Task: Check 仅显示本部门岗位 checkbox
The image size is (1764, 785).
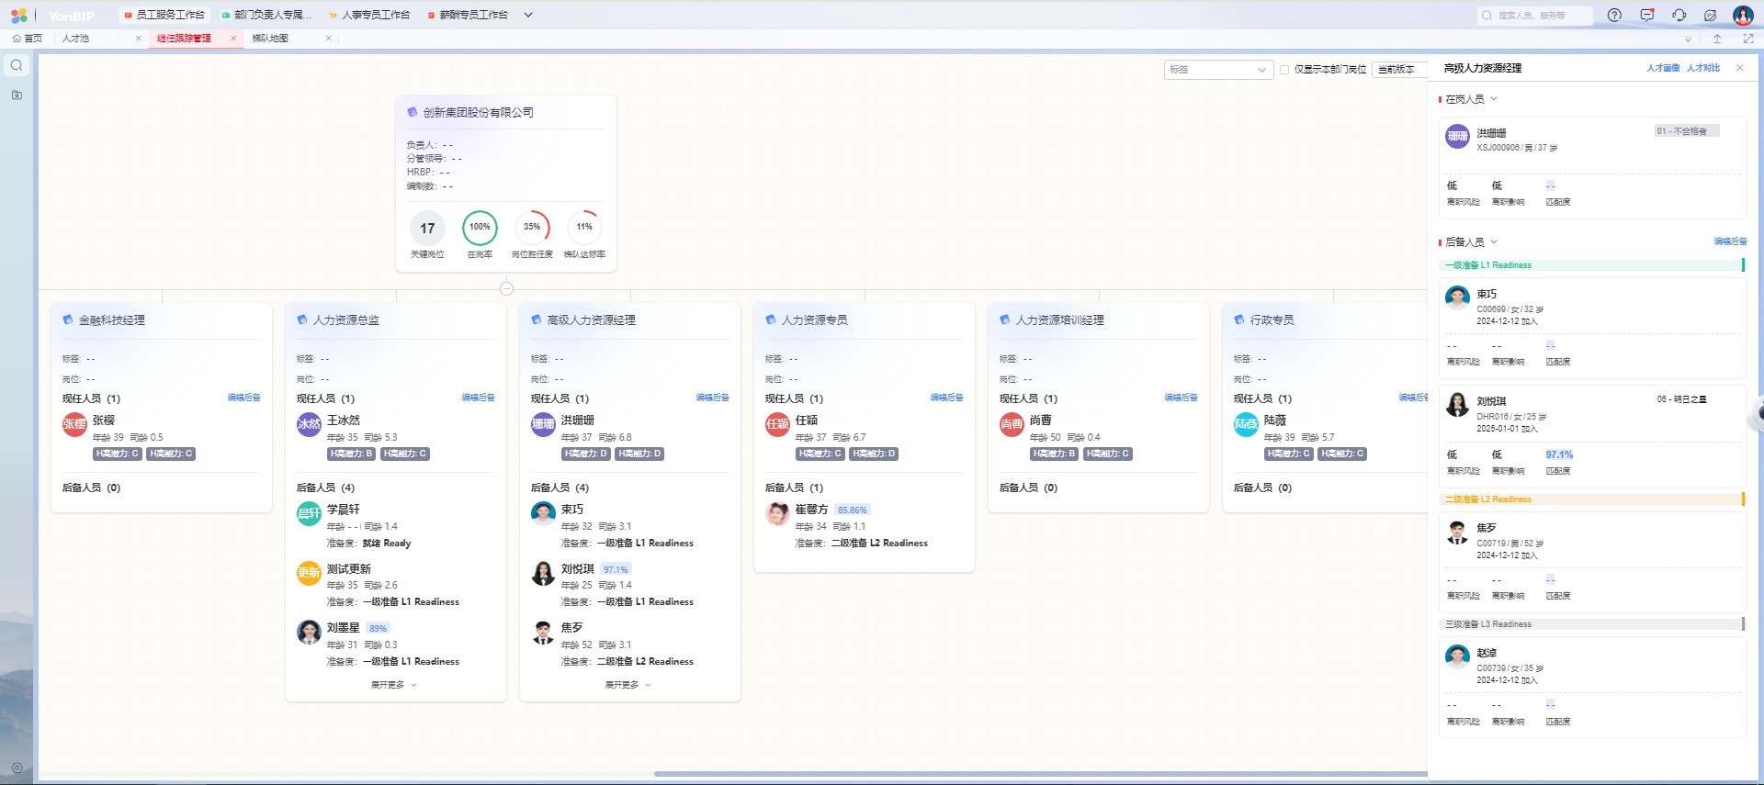Action: pos(1284,70)
